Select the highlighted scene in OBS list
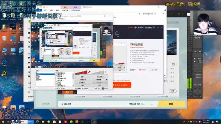Screen dimensions: 221x124 45,74
